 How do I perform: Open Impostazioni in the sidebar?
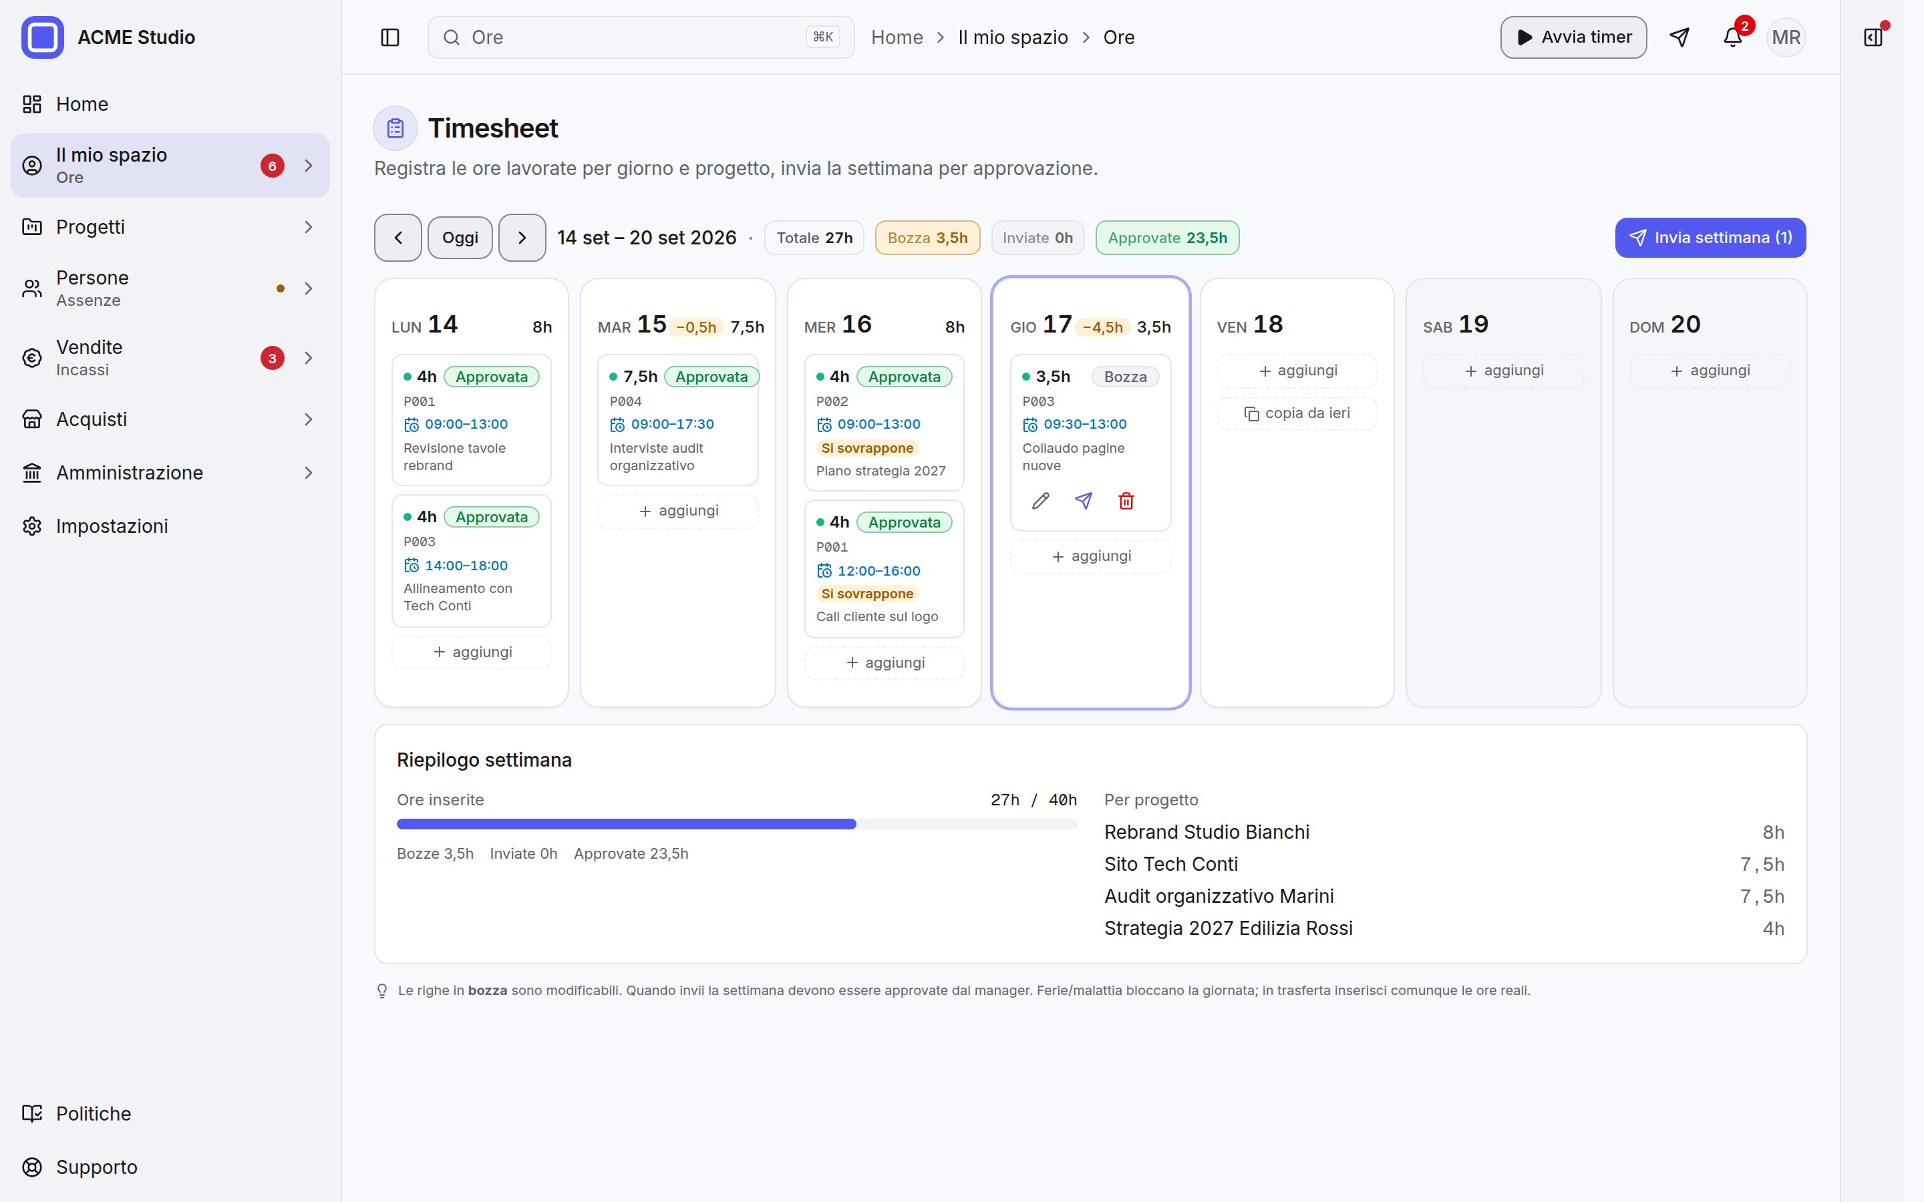(x=170, y=526)
